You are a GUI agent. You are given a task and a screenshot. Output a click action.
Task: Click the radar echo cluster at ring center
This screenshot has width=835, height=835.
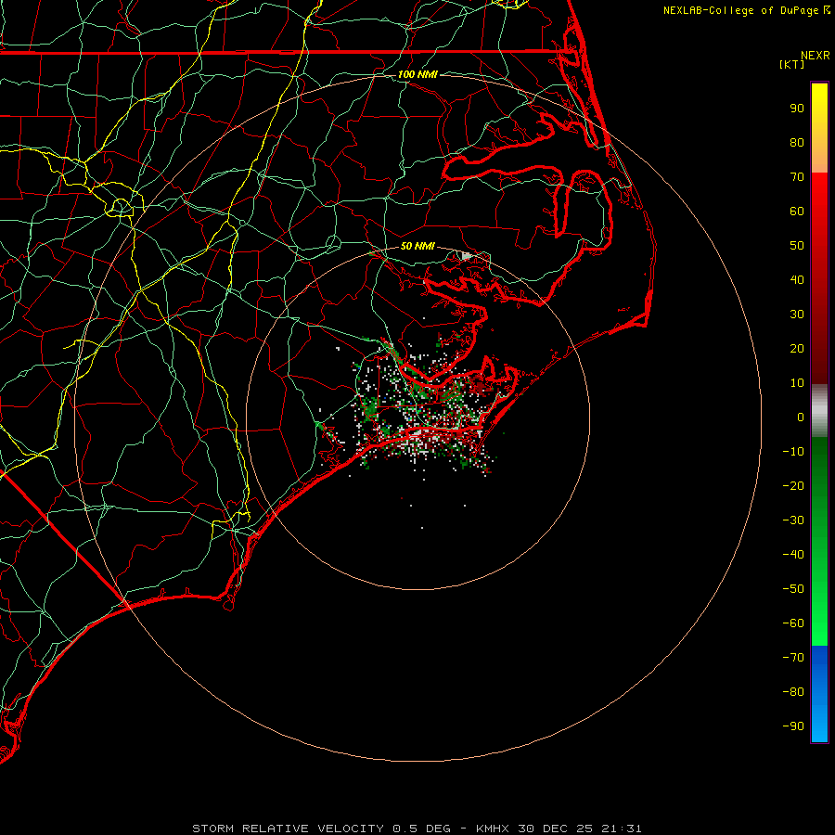pyautogui.click(x=417, y=417)
